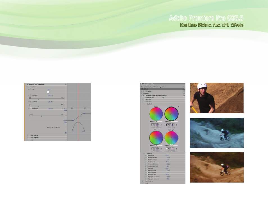Screen dimensions: 268x207
Task: Collapse the Brightness property
Action: [29, 108]
